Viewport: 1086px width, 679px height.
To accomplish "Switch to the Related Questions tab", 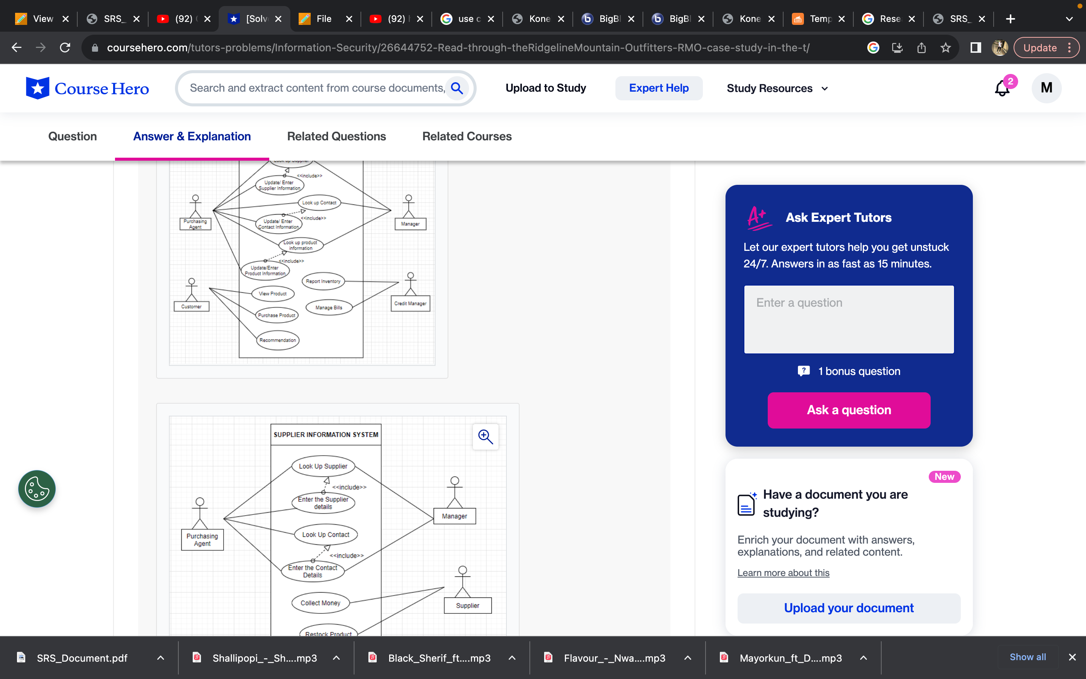I will tap(336, 136).
